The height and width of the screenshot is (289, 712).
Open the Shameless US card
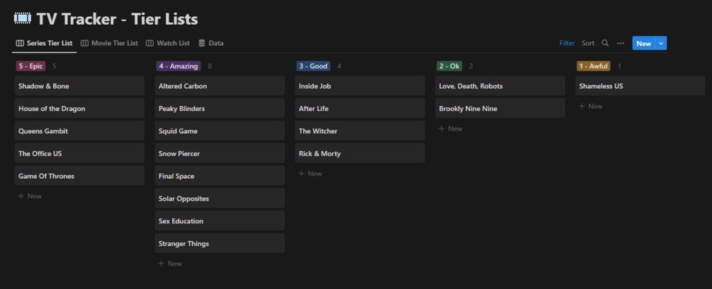640,86
